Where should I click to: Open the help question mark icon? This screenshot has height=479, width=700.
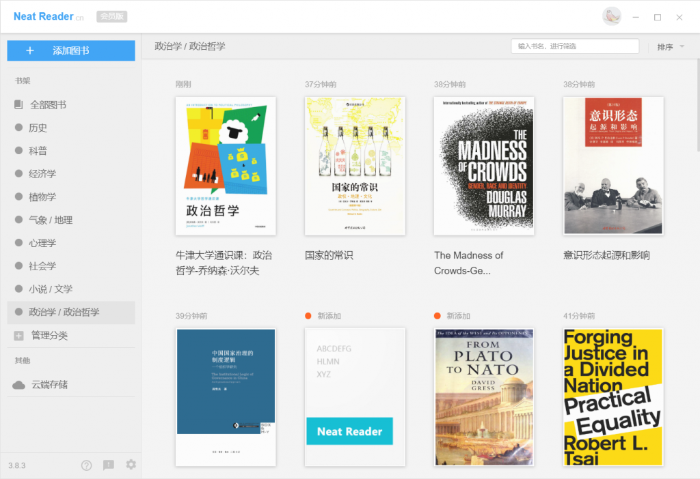coord(87,465)
